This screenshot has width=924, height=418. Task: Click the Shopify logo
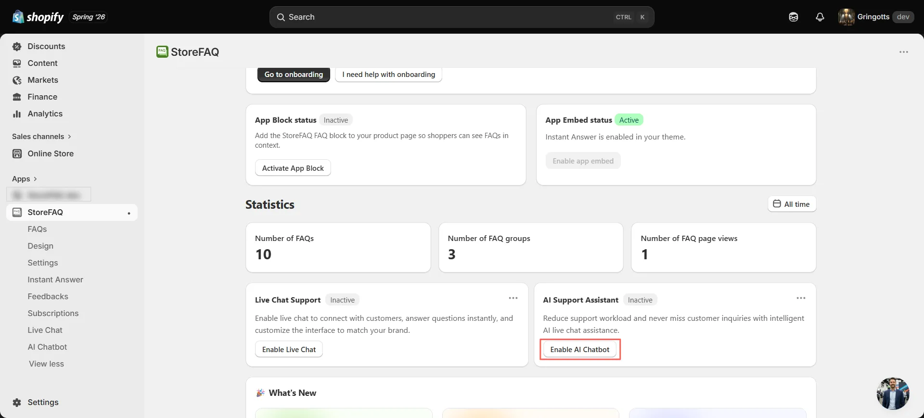tap(38, 17)
